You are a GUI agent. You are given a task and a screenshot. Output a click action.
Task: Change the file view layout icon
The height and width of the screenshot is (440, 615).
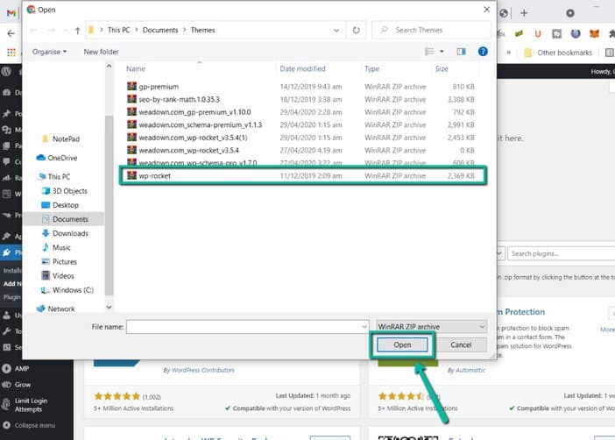[429, 52]
